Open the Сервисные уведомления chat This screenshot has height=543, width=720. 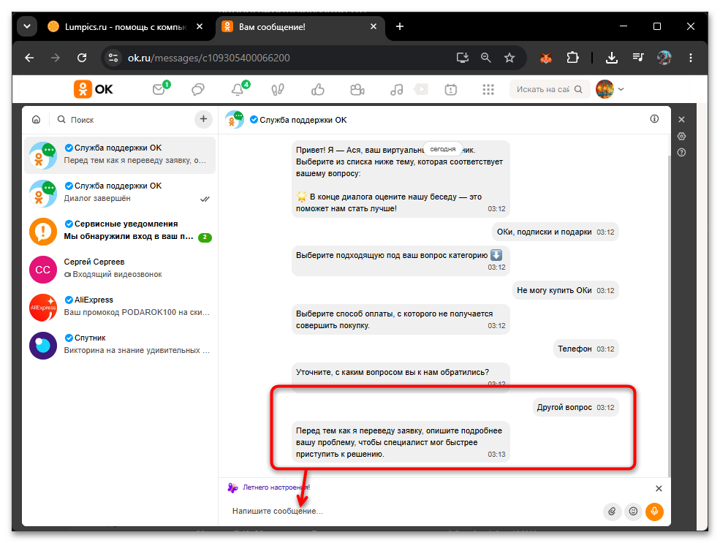[x=120, y=230]
